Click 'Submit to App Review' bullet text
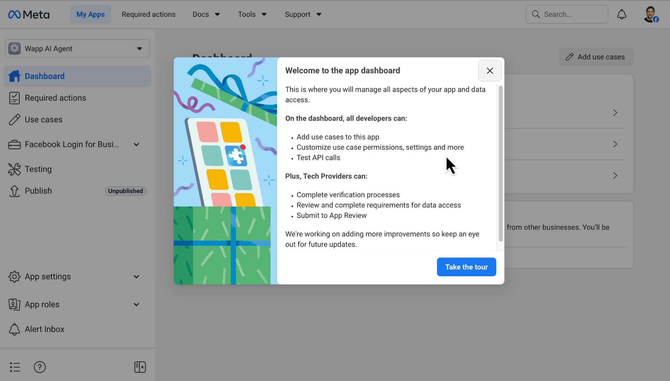The height and width of the screenshot is (381, 670). (332, 216)
